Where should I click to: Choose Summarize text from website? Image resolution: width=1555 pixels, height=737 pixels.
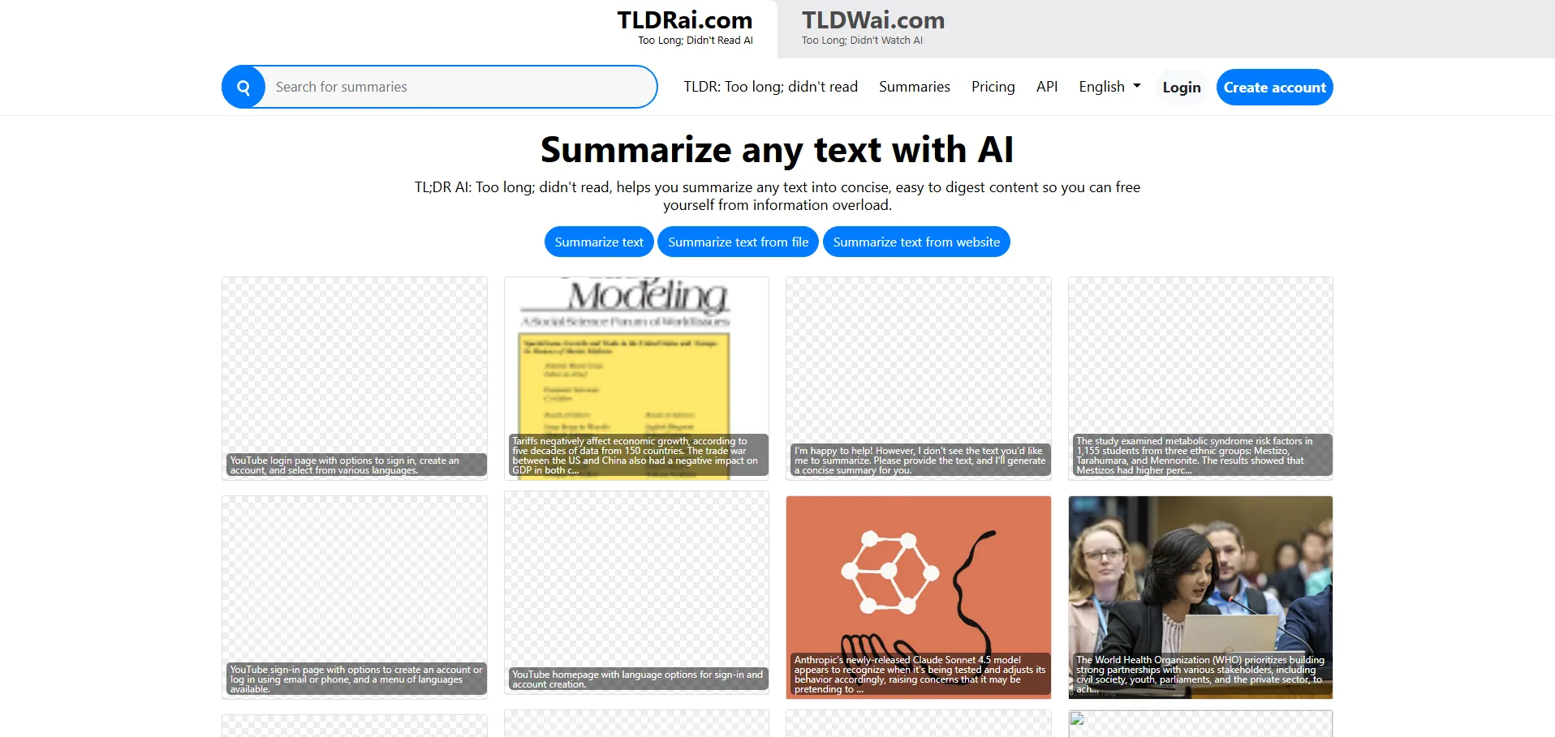click(x=916, y=242)
